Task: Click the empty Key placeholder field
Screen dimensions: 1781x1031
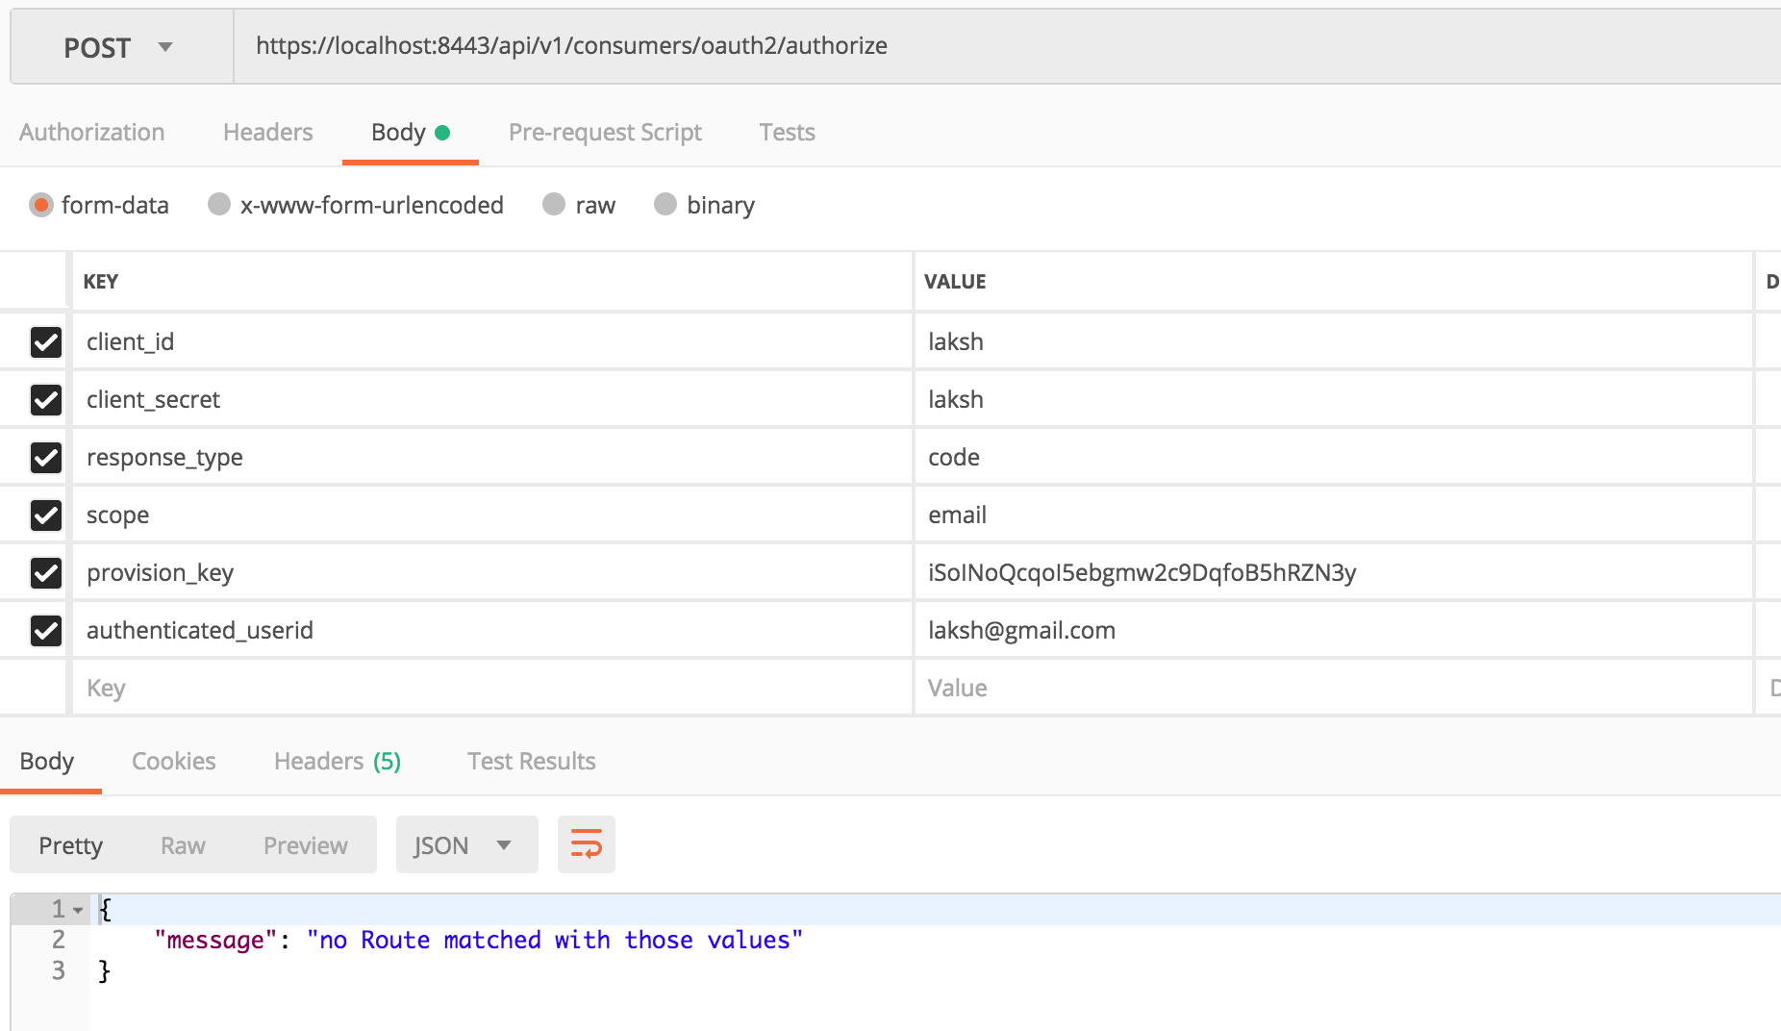Action: pyautogui.click(x=491, y=688)
